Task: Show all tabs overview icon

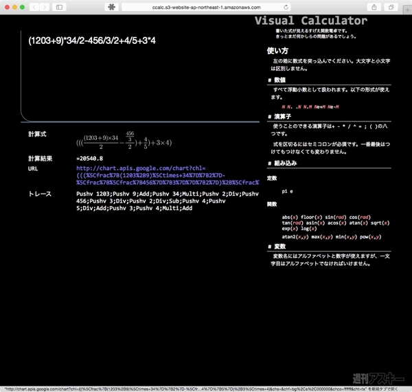Action: coord(391,7)
